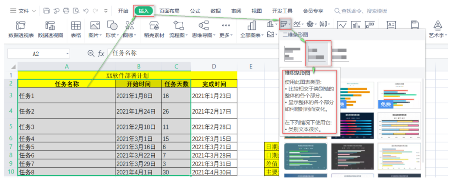Click the Undo arrow icon
This screenshot has width=459, height=182.
(x=85, y=11)
